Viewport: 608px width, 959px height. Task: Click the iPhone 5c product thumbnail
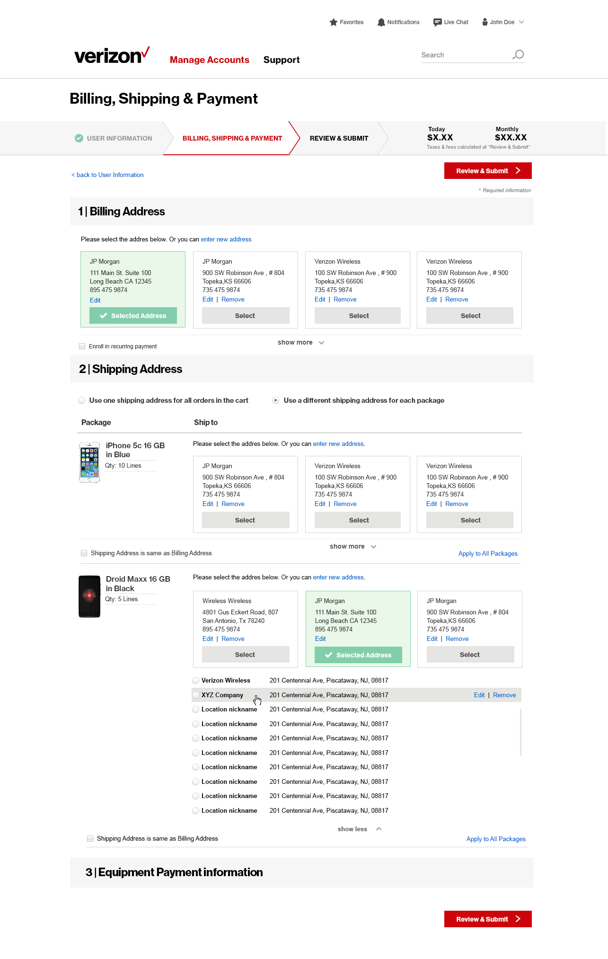coord(89,462)
